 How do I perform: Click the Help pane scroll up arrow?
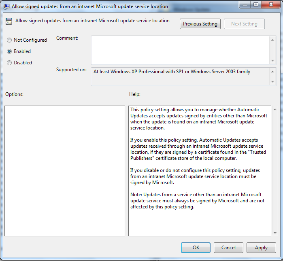pyautogui.click(x=275, y=109)
